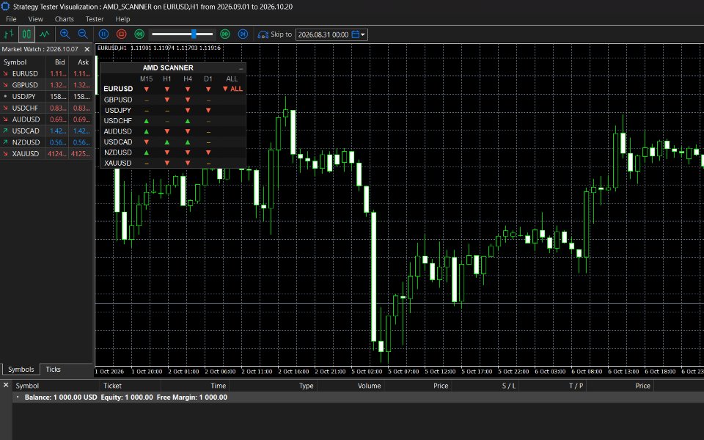Screen dimensions: 704x440
Task: Close the Market Watch panel
Action: tap(87, 49)
